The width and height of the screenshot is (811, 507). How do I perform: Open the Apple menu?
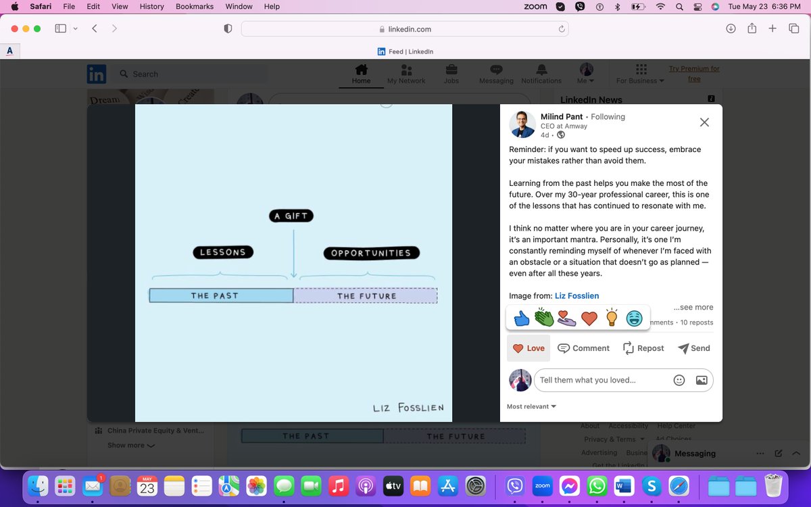(14, 6)
